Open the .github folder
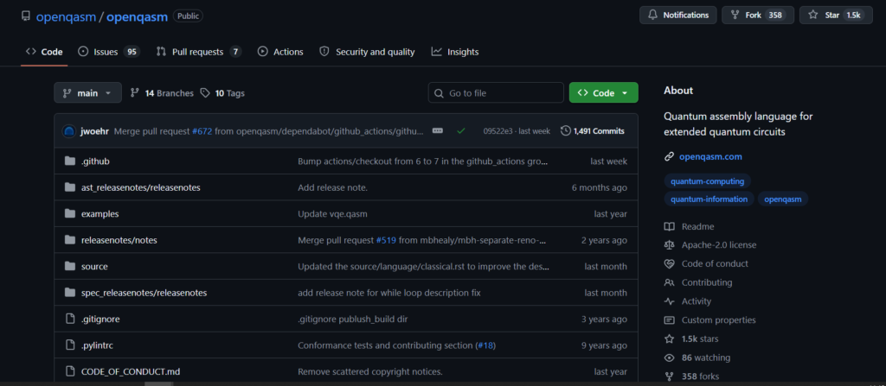 click(95, 161)
